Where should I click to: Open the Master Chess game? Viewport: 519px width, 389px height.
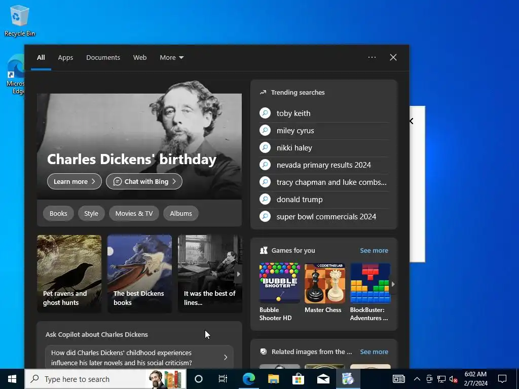coord(325,288)
